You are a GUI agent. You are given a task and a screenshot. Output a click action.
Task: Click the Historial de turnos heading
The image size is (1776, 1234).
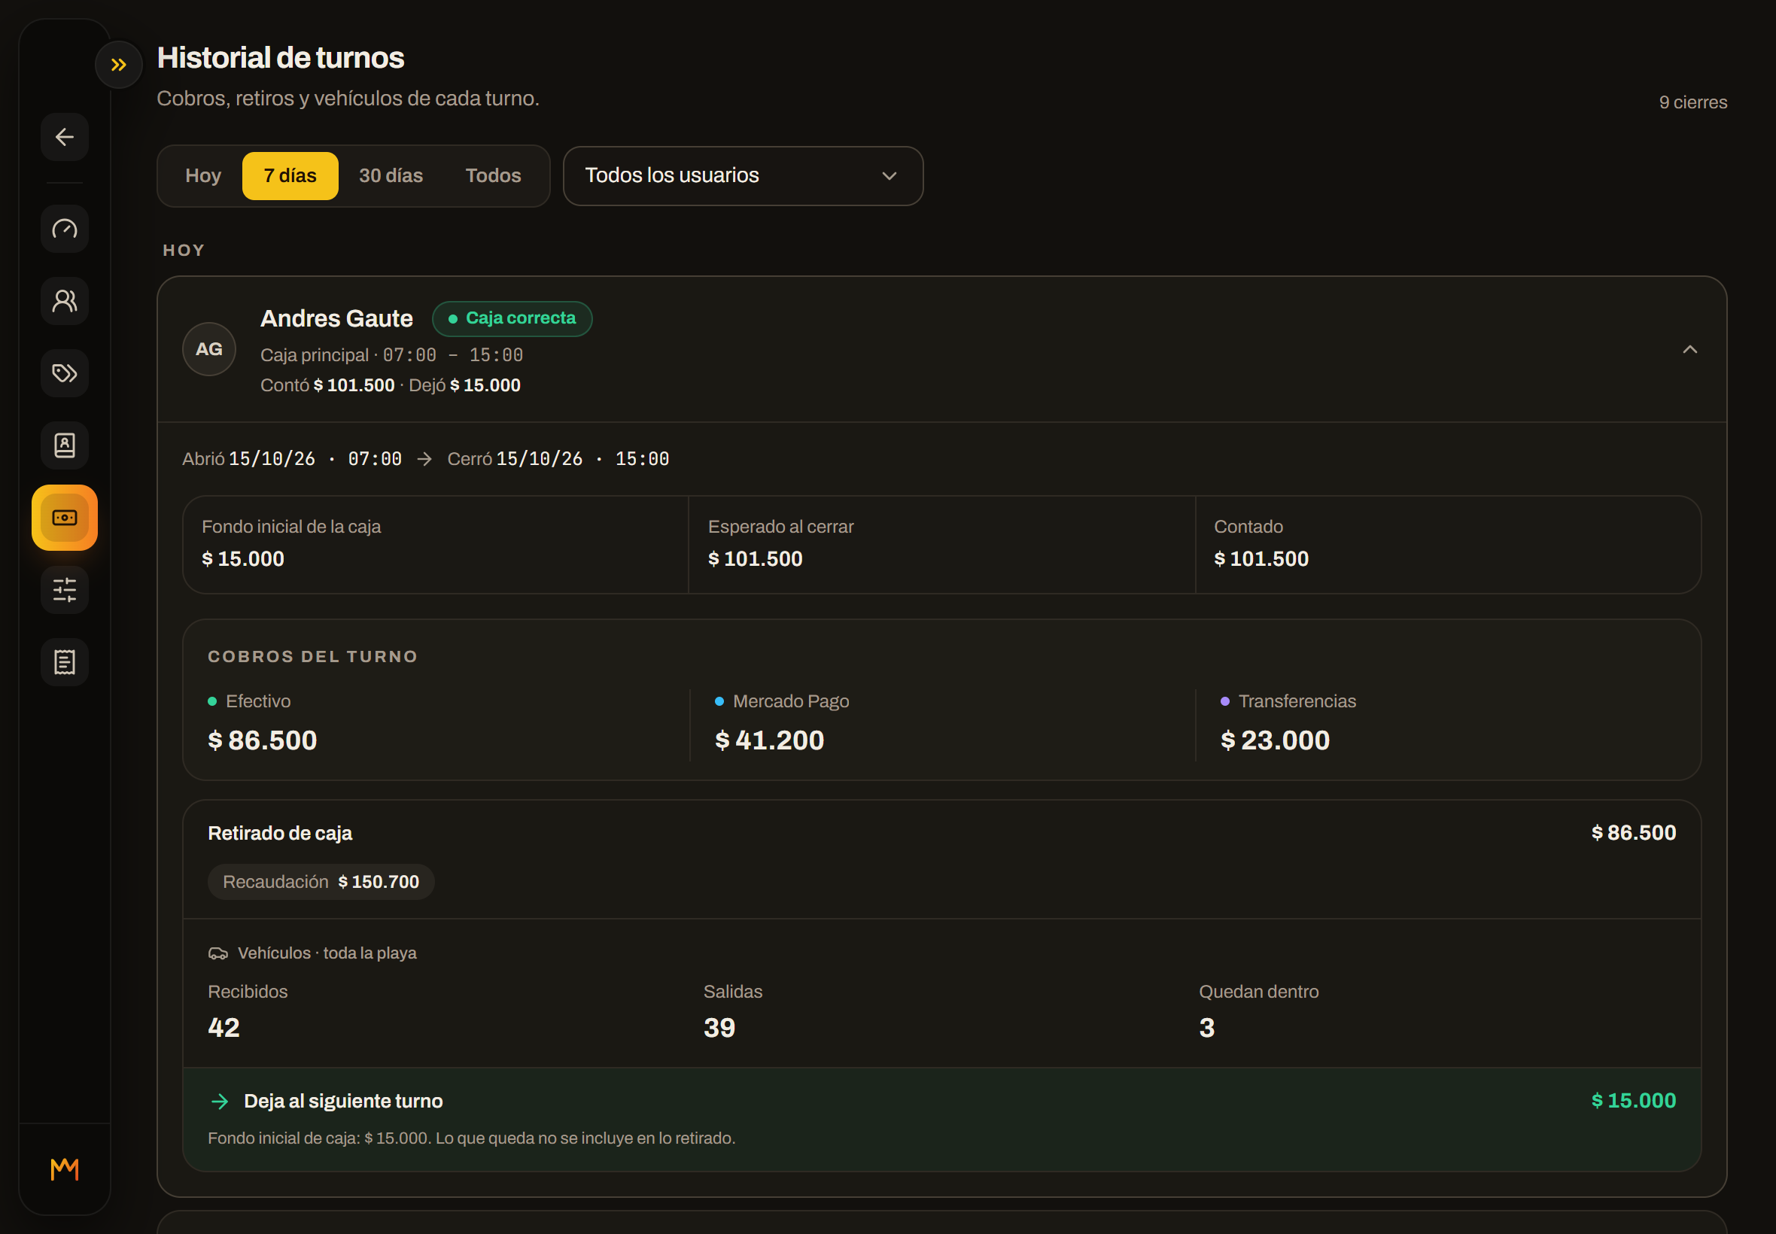[x=281, y=58]
